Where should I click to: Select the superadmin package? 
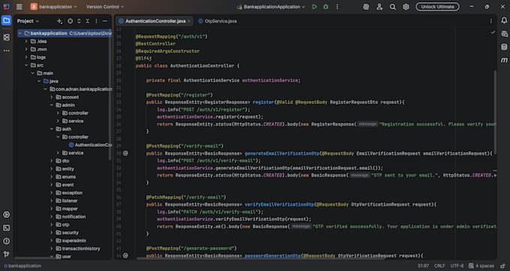71,240
